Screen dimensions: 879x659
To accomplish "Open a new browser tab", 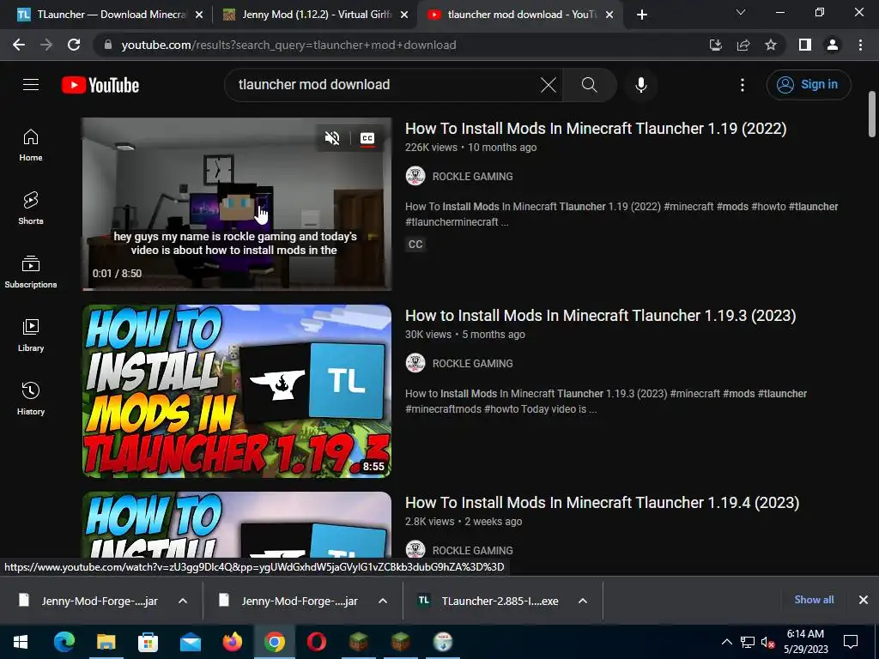I will 642,15.
